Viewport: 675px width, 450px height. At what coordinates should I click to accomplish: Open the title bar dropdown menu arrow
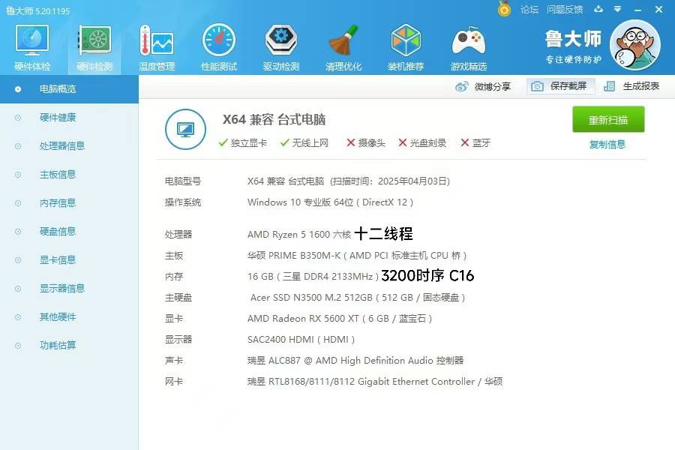618,9
